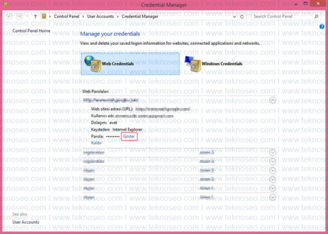Click the Credential Manager title bar icon
This screenshot has width=328, height=234.
[6, 5]
